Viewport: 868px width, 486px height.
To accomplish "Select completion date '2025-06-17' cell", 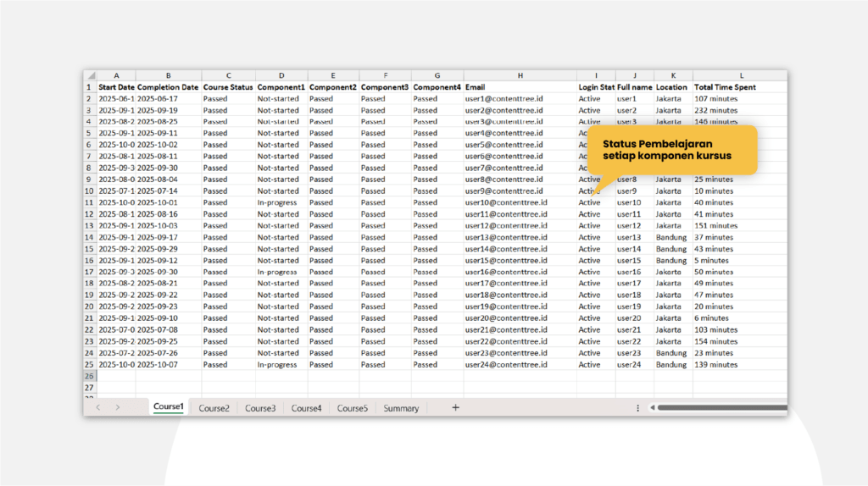I will (169, 98).
